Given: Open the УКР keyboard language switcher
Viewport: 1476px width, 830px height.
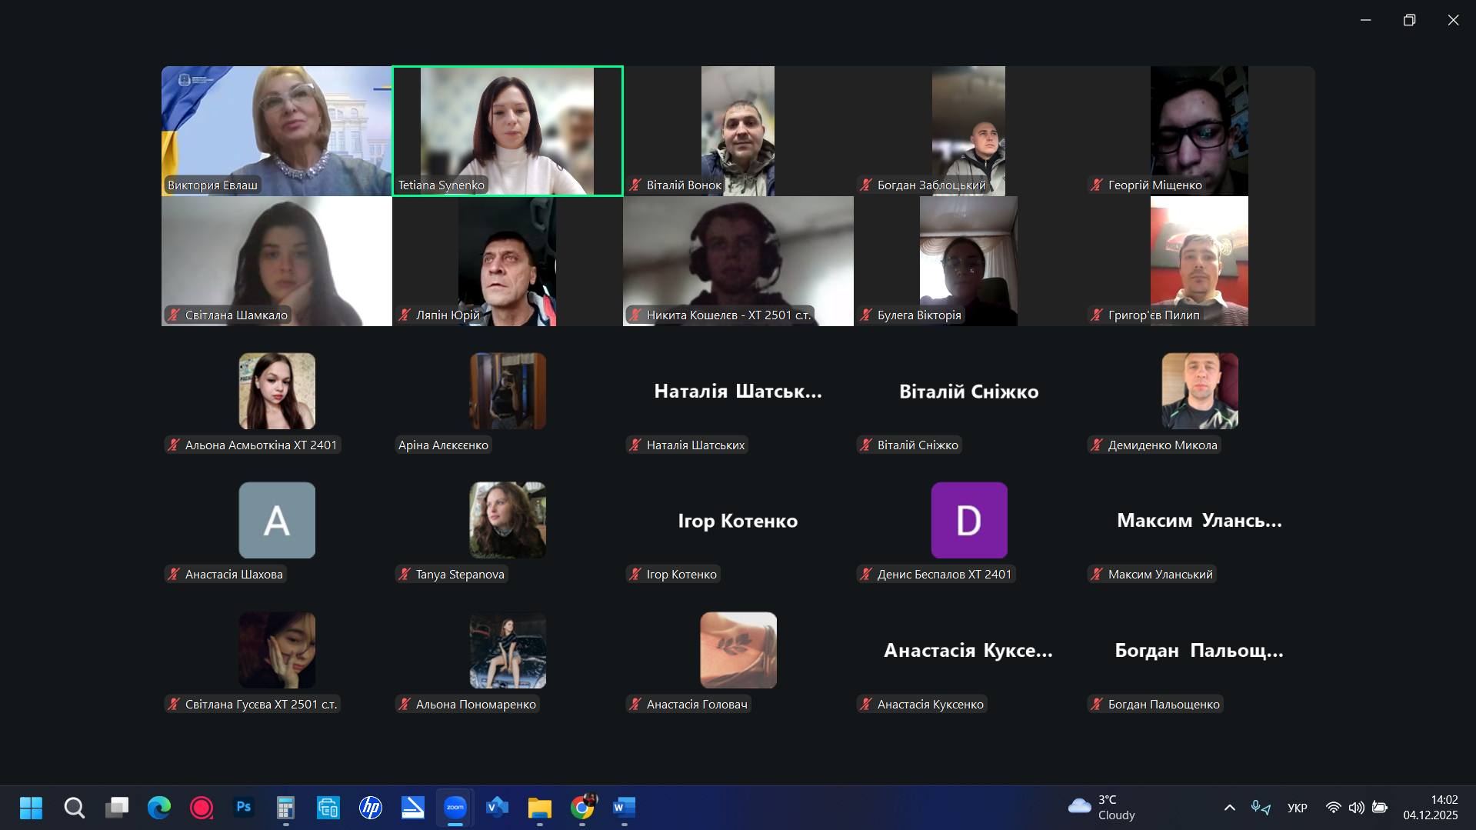Looking at the screenshot, I should coord(1297,808).
